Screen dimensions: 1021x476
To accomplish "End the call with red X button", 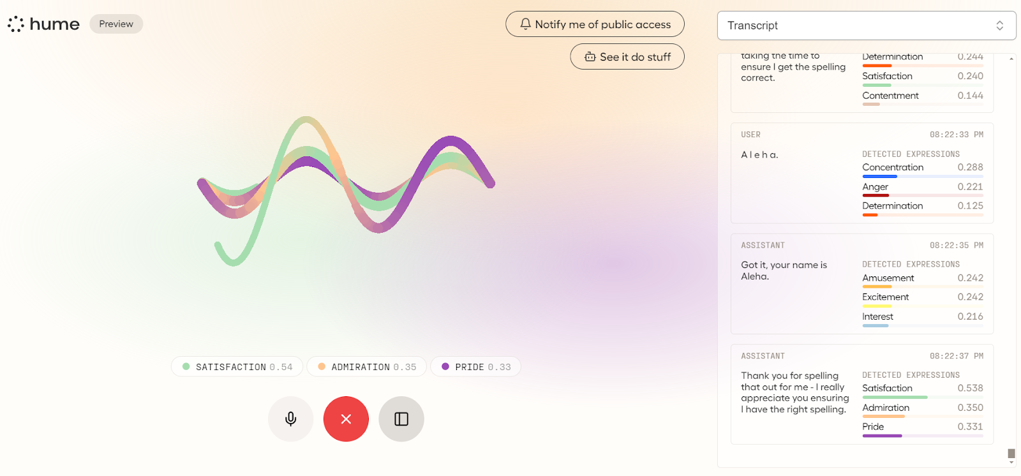I will point(346,419).
